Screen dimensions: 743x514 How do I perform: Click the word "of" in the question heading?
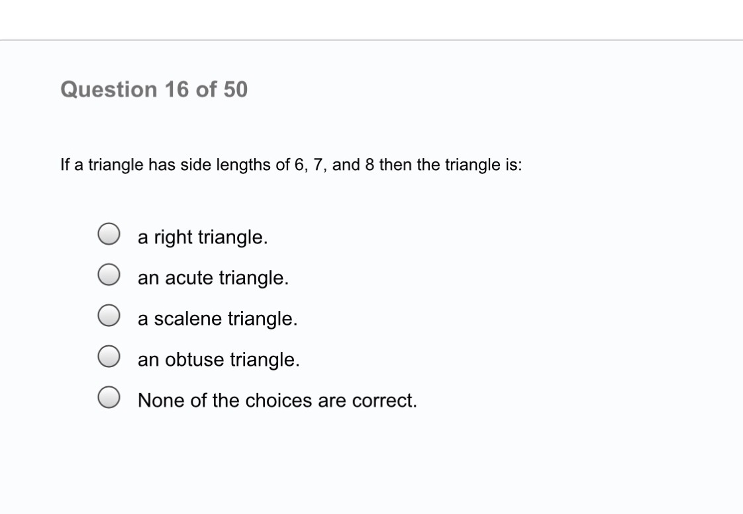206,89
